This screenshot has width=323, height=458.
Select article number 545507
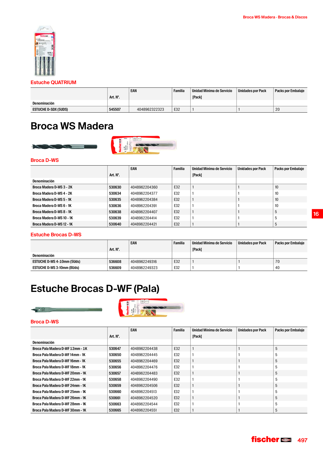(115, 109)
